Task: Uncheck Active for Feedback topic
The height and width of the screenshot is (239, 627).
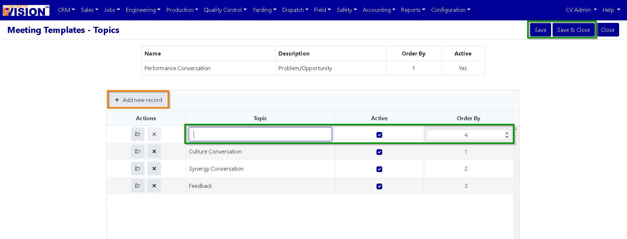Action: pyautogui.click(x=379, y=186)
